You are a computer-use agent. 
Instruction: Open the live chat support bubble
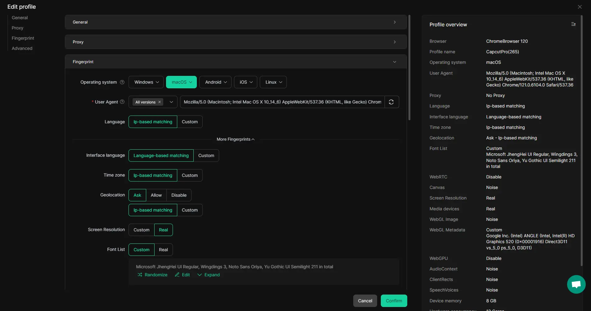click(576, 284)
